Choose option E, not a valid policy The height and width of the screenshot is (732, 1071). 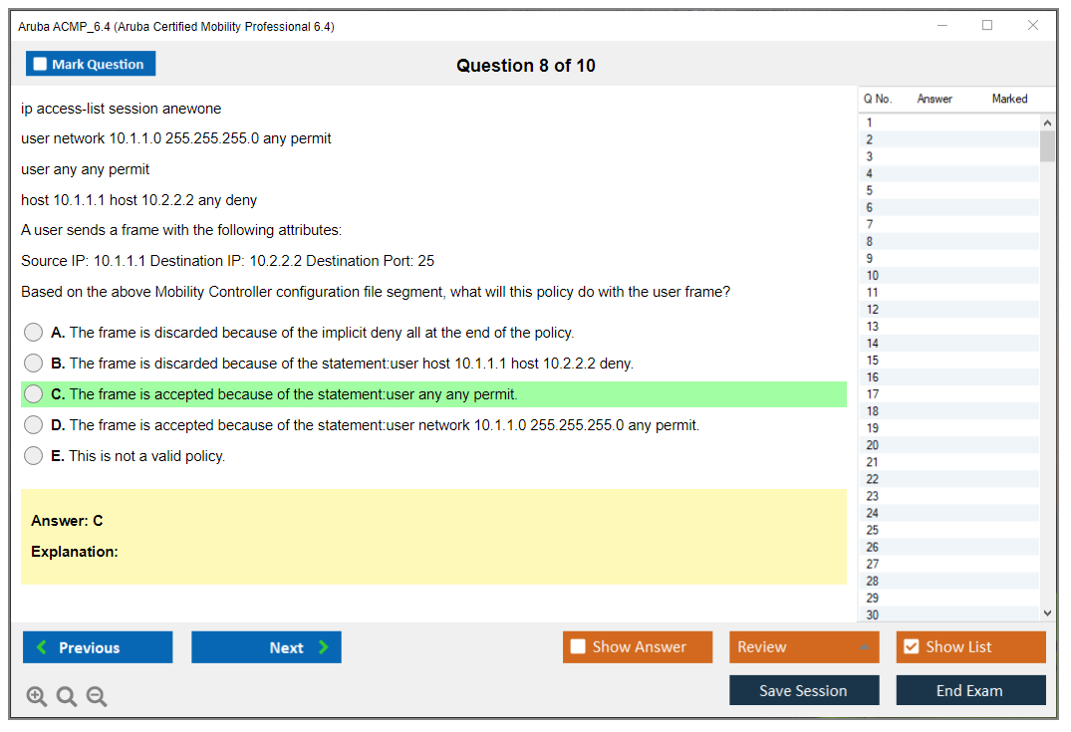click(x=34, y=456)
